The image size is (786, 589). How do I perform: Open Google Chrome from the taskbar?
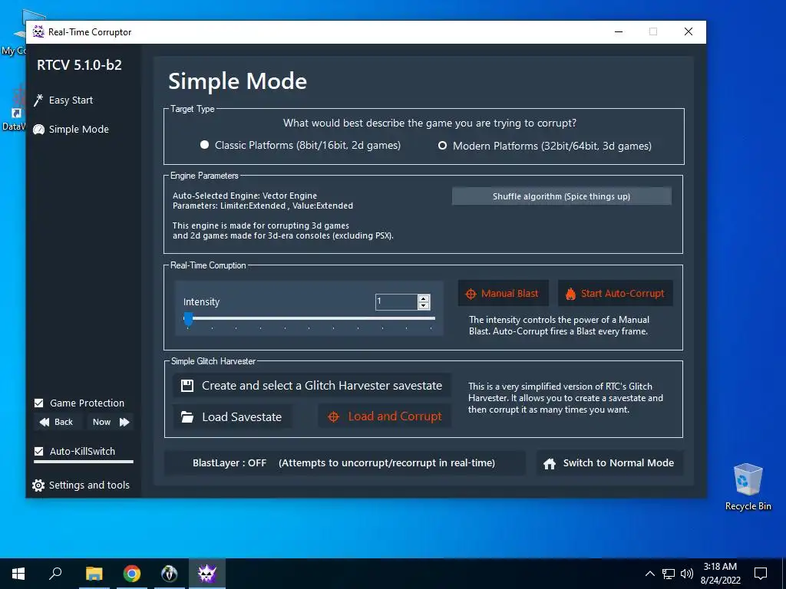coord(132,574)
